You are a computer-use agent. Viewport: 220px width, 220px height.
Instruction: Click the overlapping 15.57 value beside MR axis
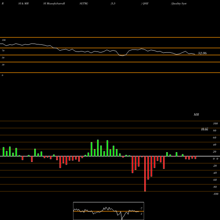point(205,129)
